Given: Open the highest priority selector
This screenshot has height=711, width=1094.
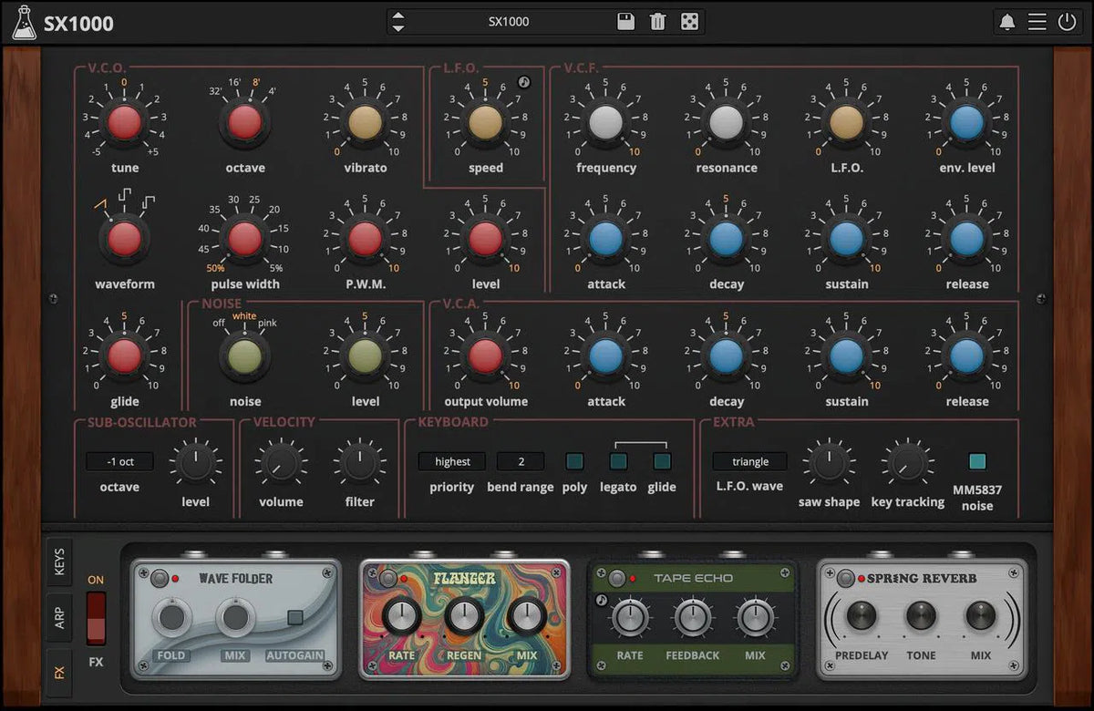Looking at the screenshot, I should point(451,461).
